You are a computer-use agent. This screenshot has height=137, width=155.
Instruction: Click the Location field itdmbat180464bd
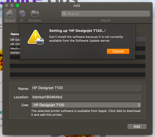coord(86,97)
